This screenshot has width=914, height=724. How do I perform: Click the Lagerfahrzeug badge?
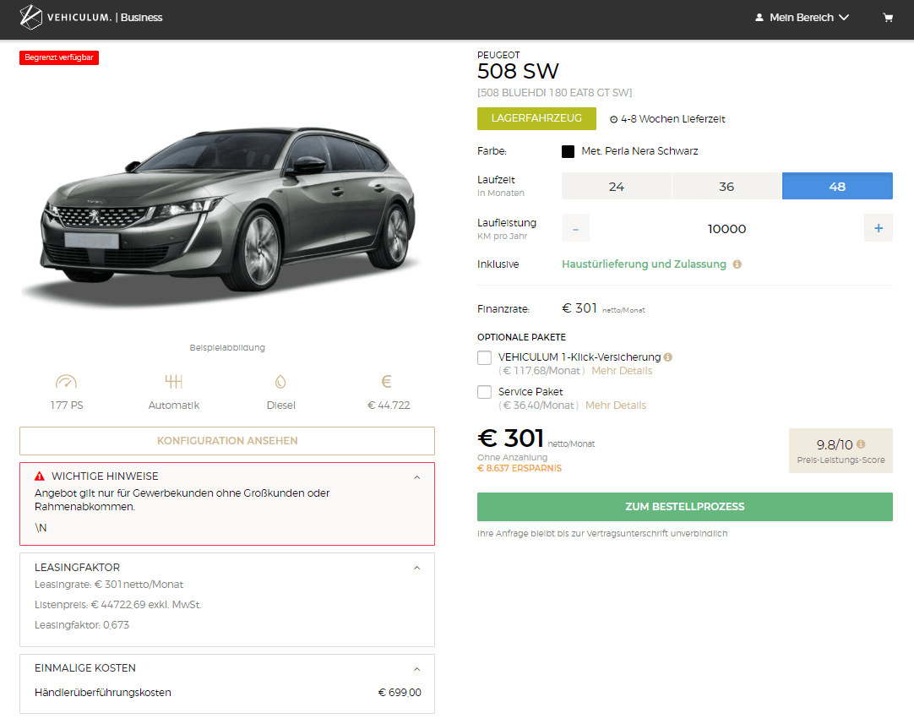click(x=536, y=118)
